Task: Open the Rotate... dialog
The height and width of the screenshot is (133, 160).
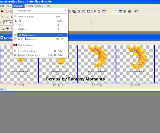Action: (40, 29)
